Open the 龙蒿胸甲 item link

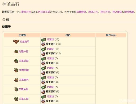pyautogui.click(x=24, y=42)
